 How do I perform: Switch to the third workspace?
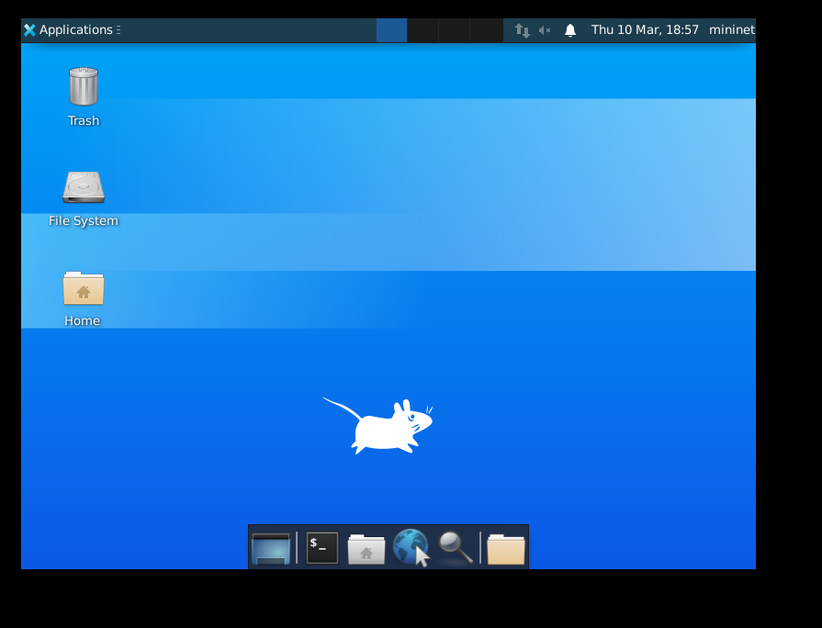(454, 30)
